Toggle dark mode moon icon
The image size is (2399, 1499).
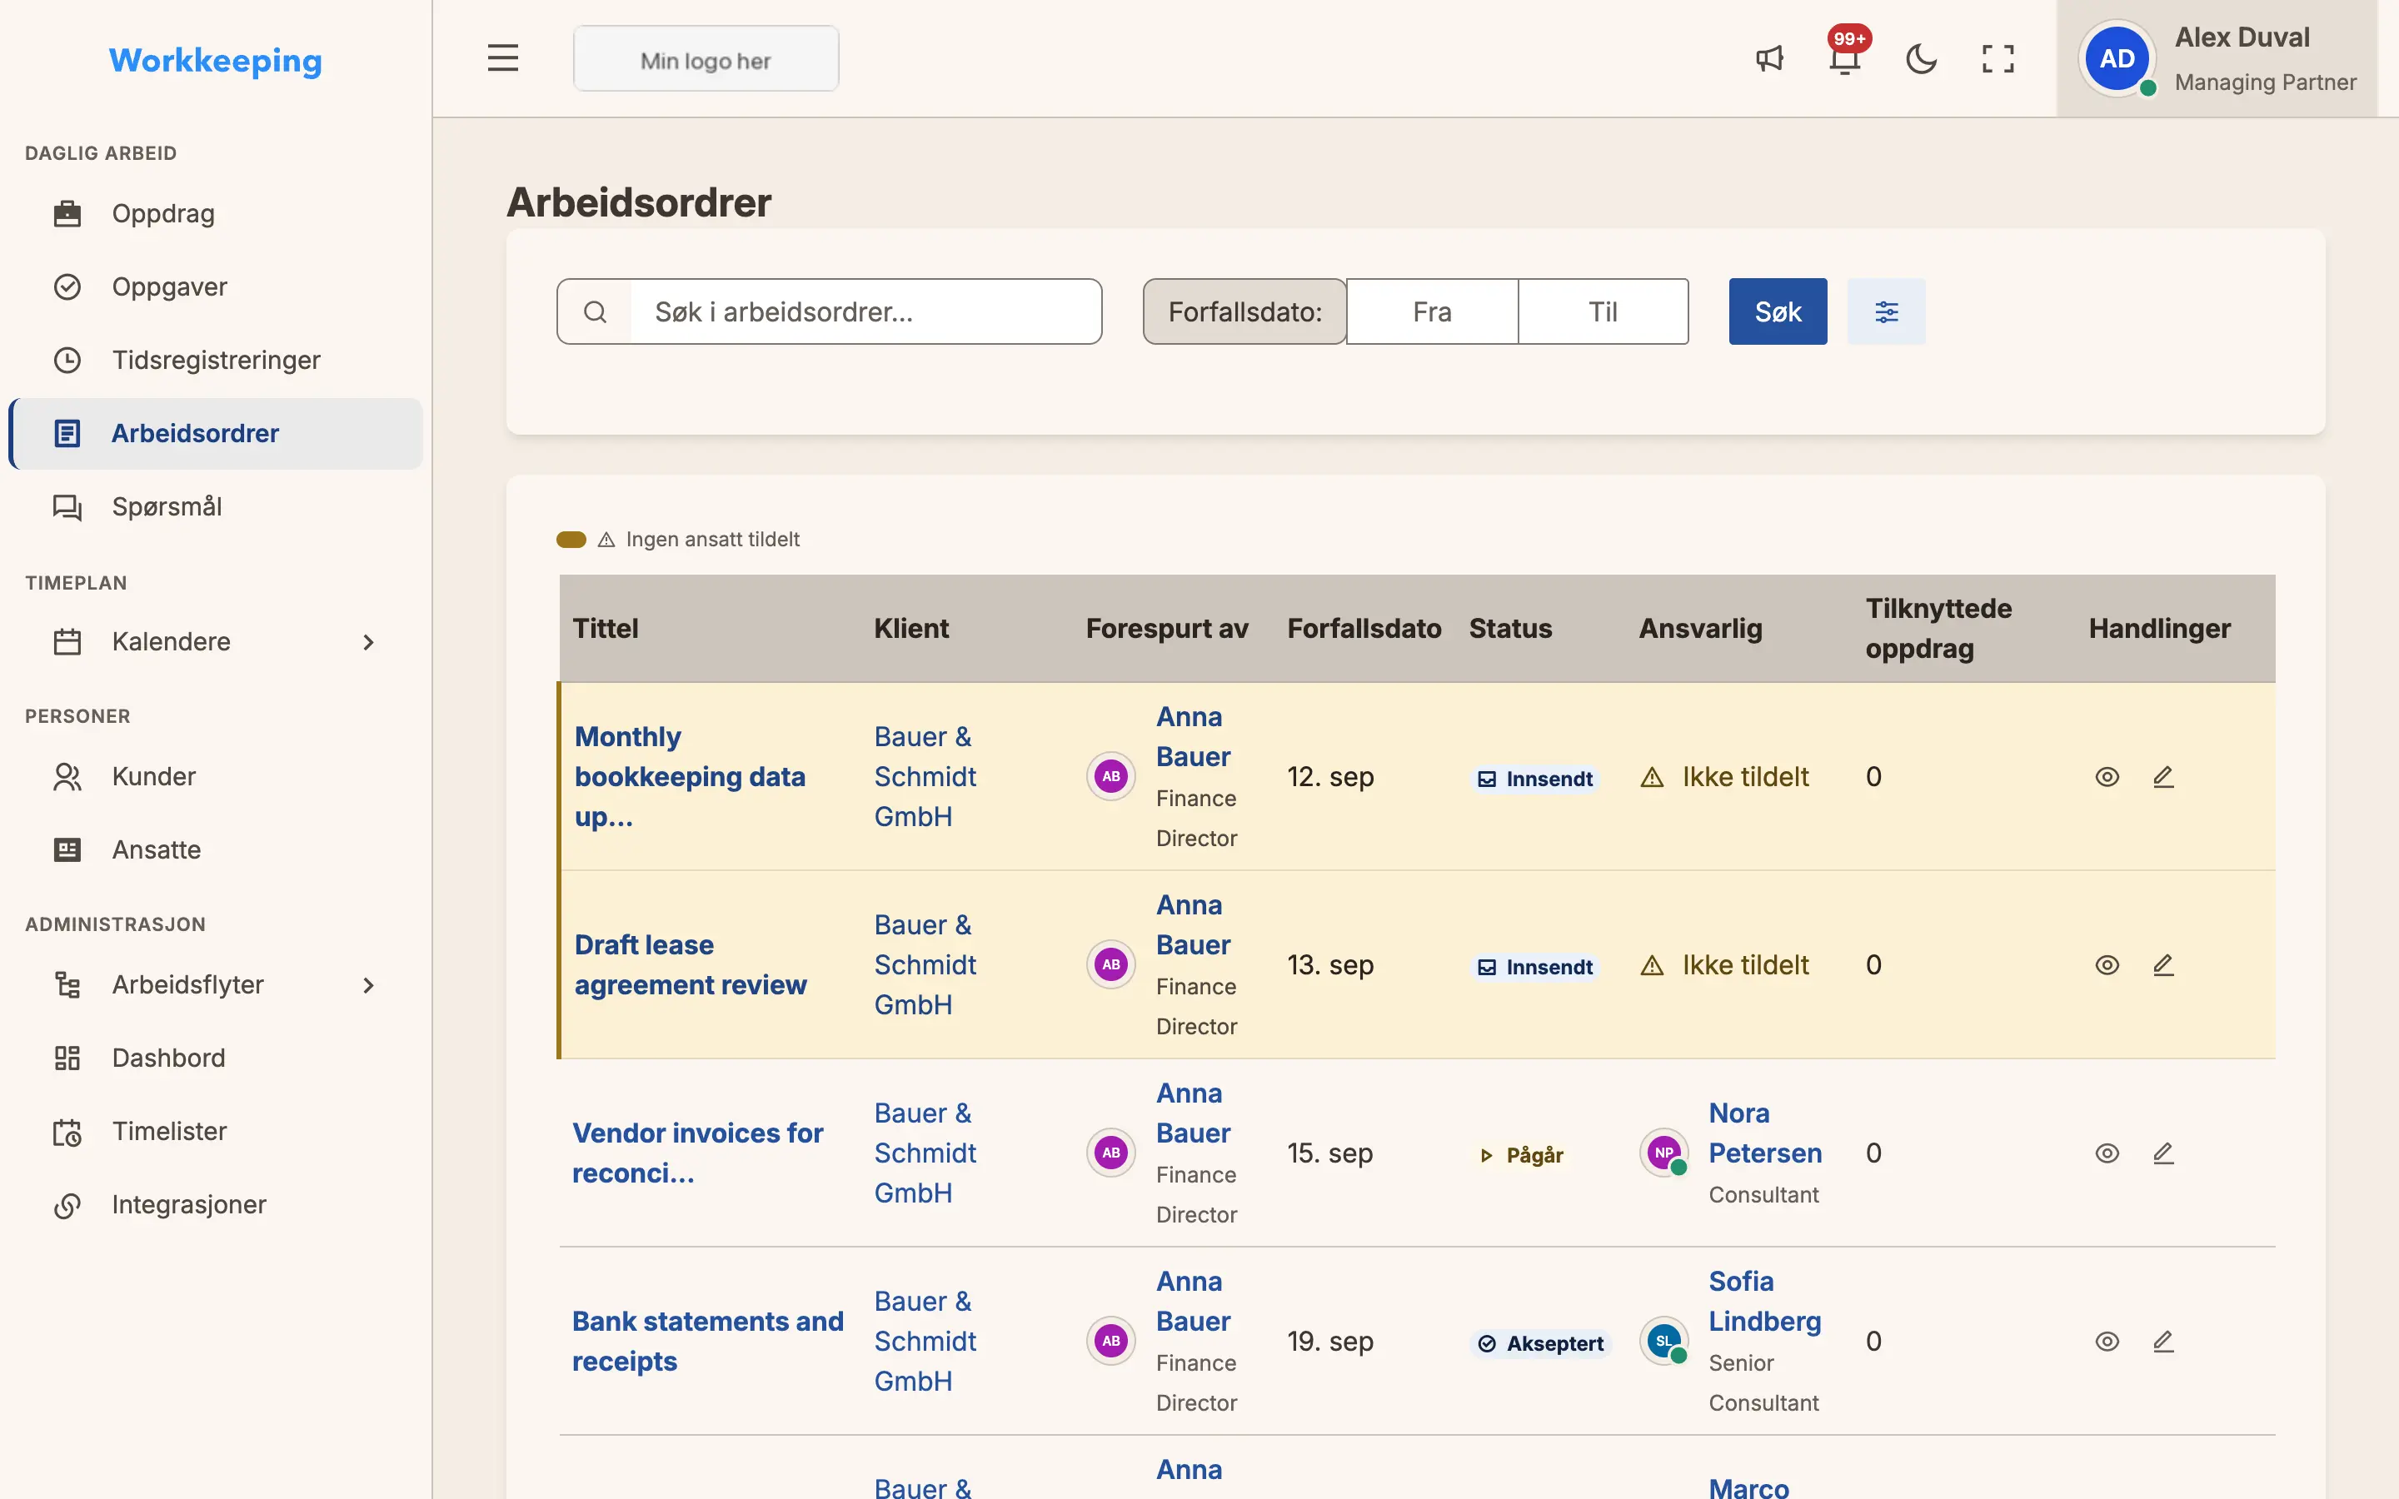point(1921,58)
